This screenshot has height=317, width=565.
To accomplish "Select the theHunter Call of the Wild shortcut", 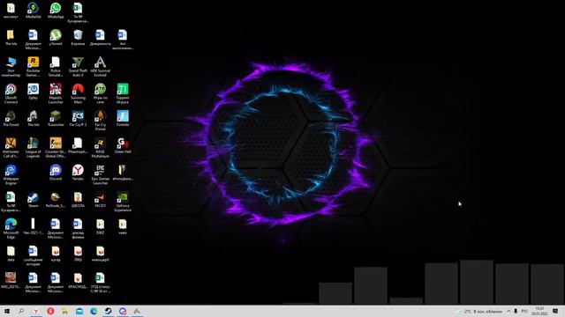I will [11, 147].
